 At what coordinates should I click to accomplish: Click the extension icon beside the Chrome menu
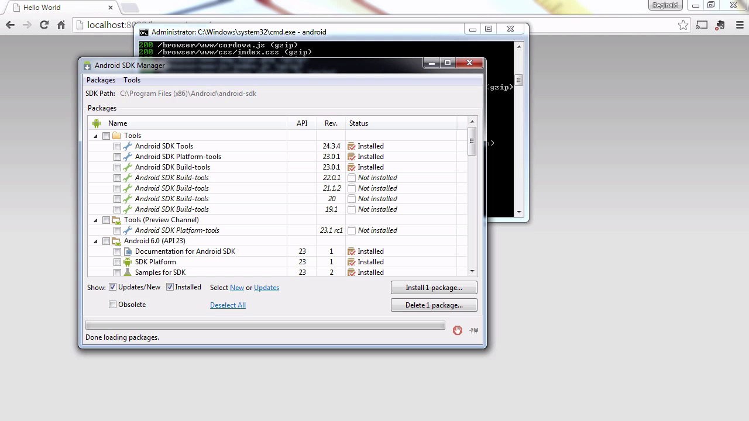[721, 25]
